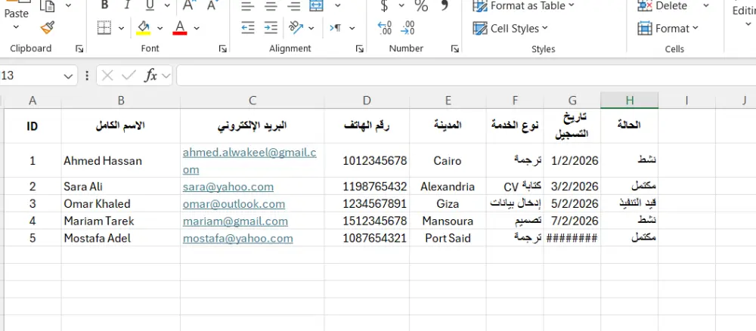Screen dimensions: 756x331
Task: Expand the formula bar function dropdown
Action: click(x=166, y=76)
